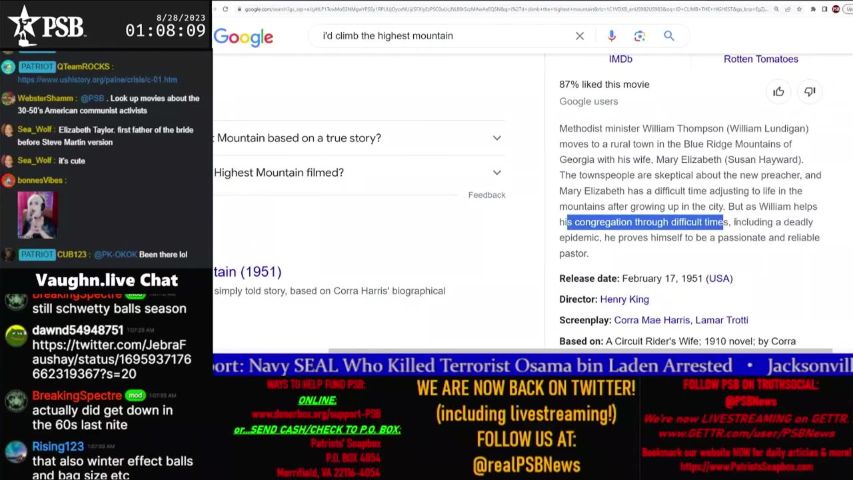Open the IMDb link
This screenshot has height=480, width=853.
click(x=620, y=59)
